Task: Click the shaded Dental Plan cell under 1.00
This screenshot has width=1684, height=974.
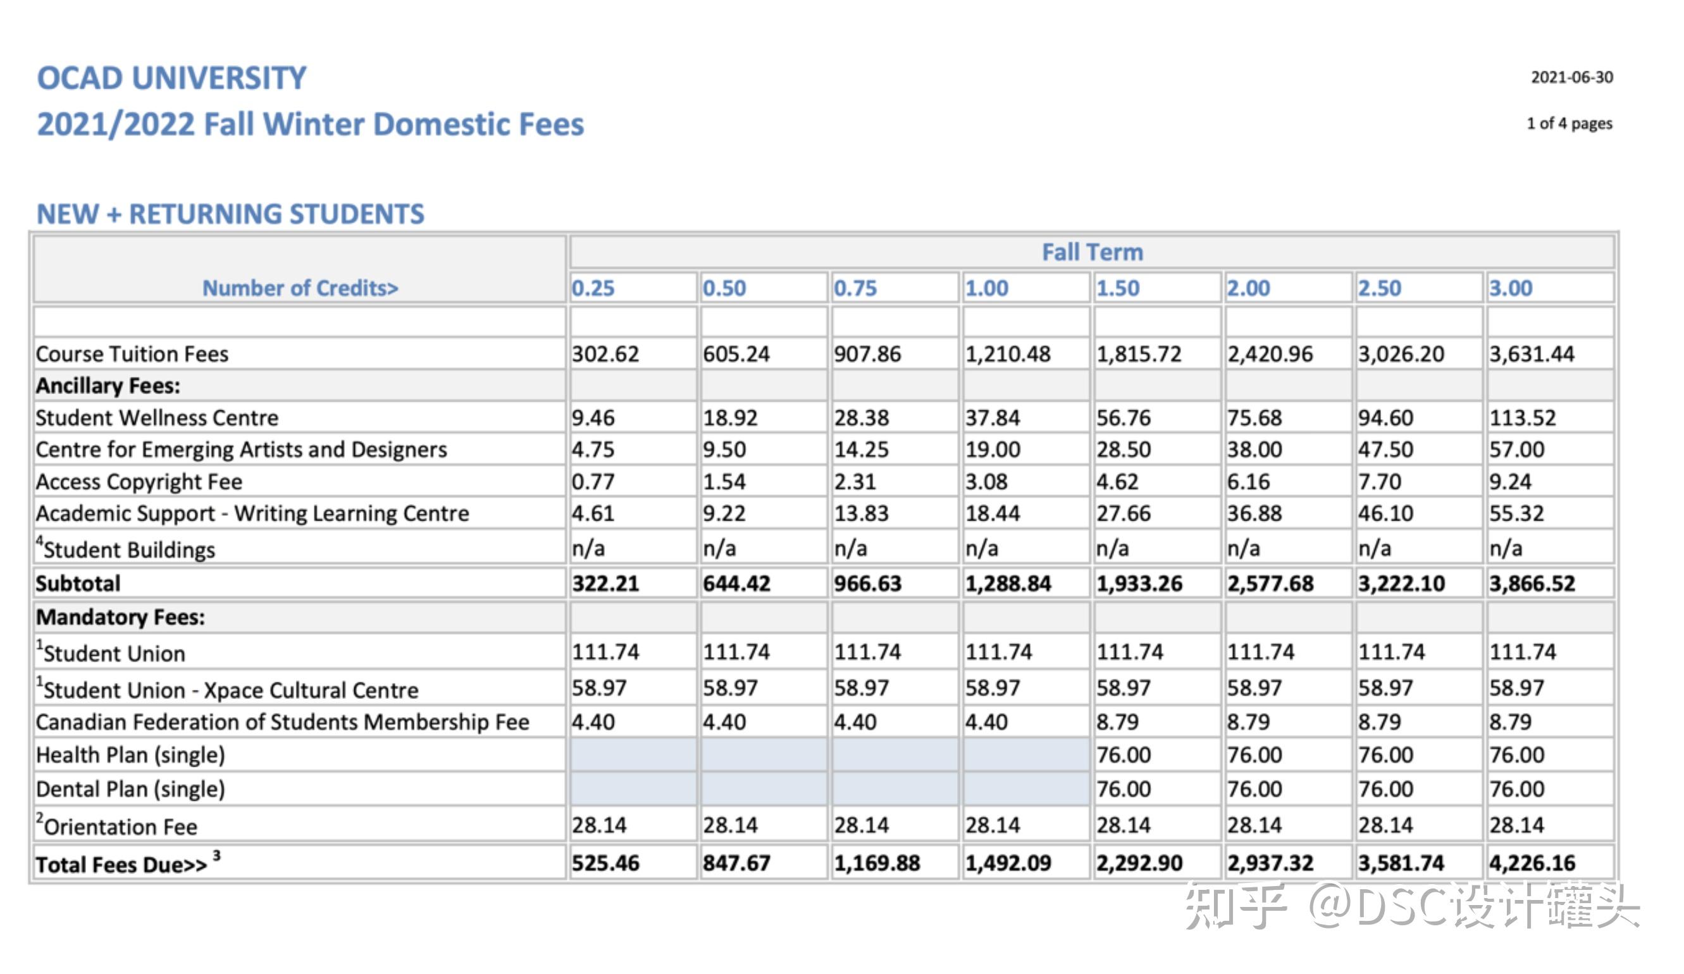Action: coord(1025,789)
